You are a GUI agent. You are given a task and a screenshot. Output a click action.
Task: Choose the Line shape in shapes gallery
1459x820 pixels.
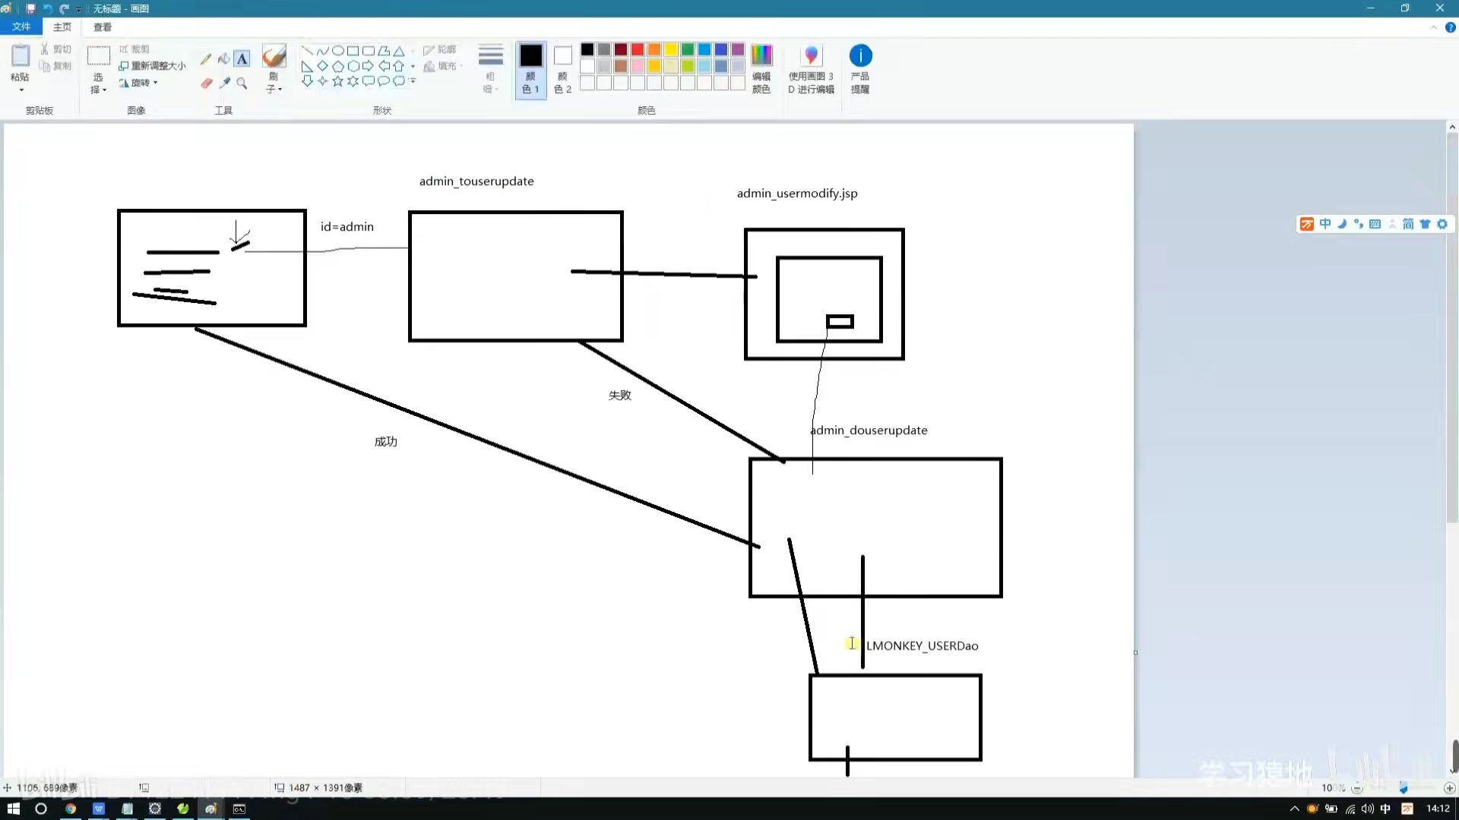(x=307, y=51)
